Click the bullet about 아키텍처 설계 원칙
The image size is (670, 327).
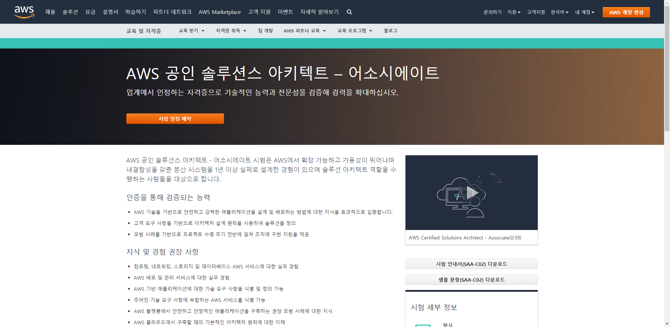coord(215,223)
